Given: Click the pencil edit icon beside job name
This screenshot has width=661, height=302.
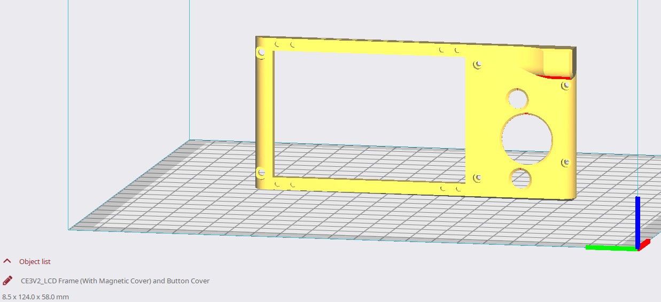Looking at the screenshot, I should 7,281.
